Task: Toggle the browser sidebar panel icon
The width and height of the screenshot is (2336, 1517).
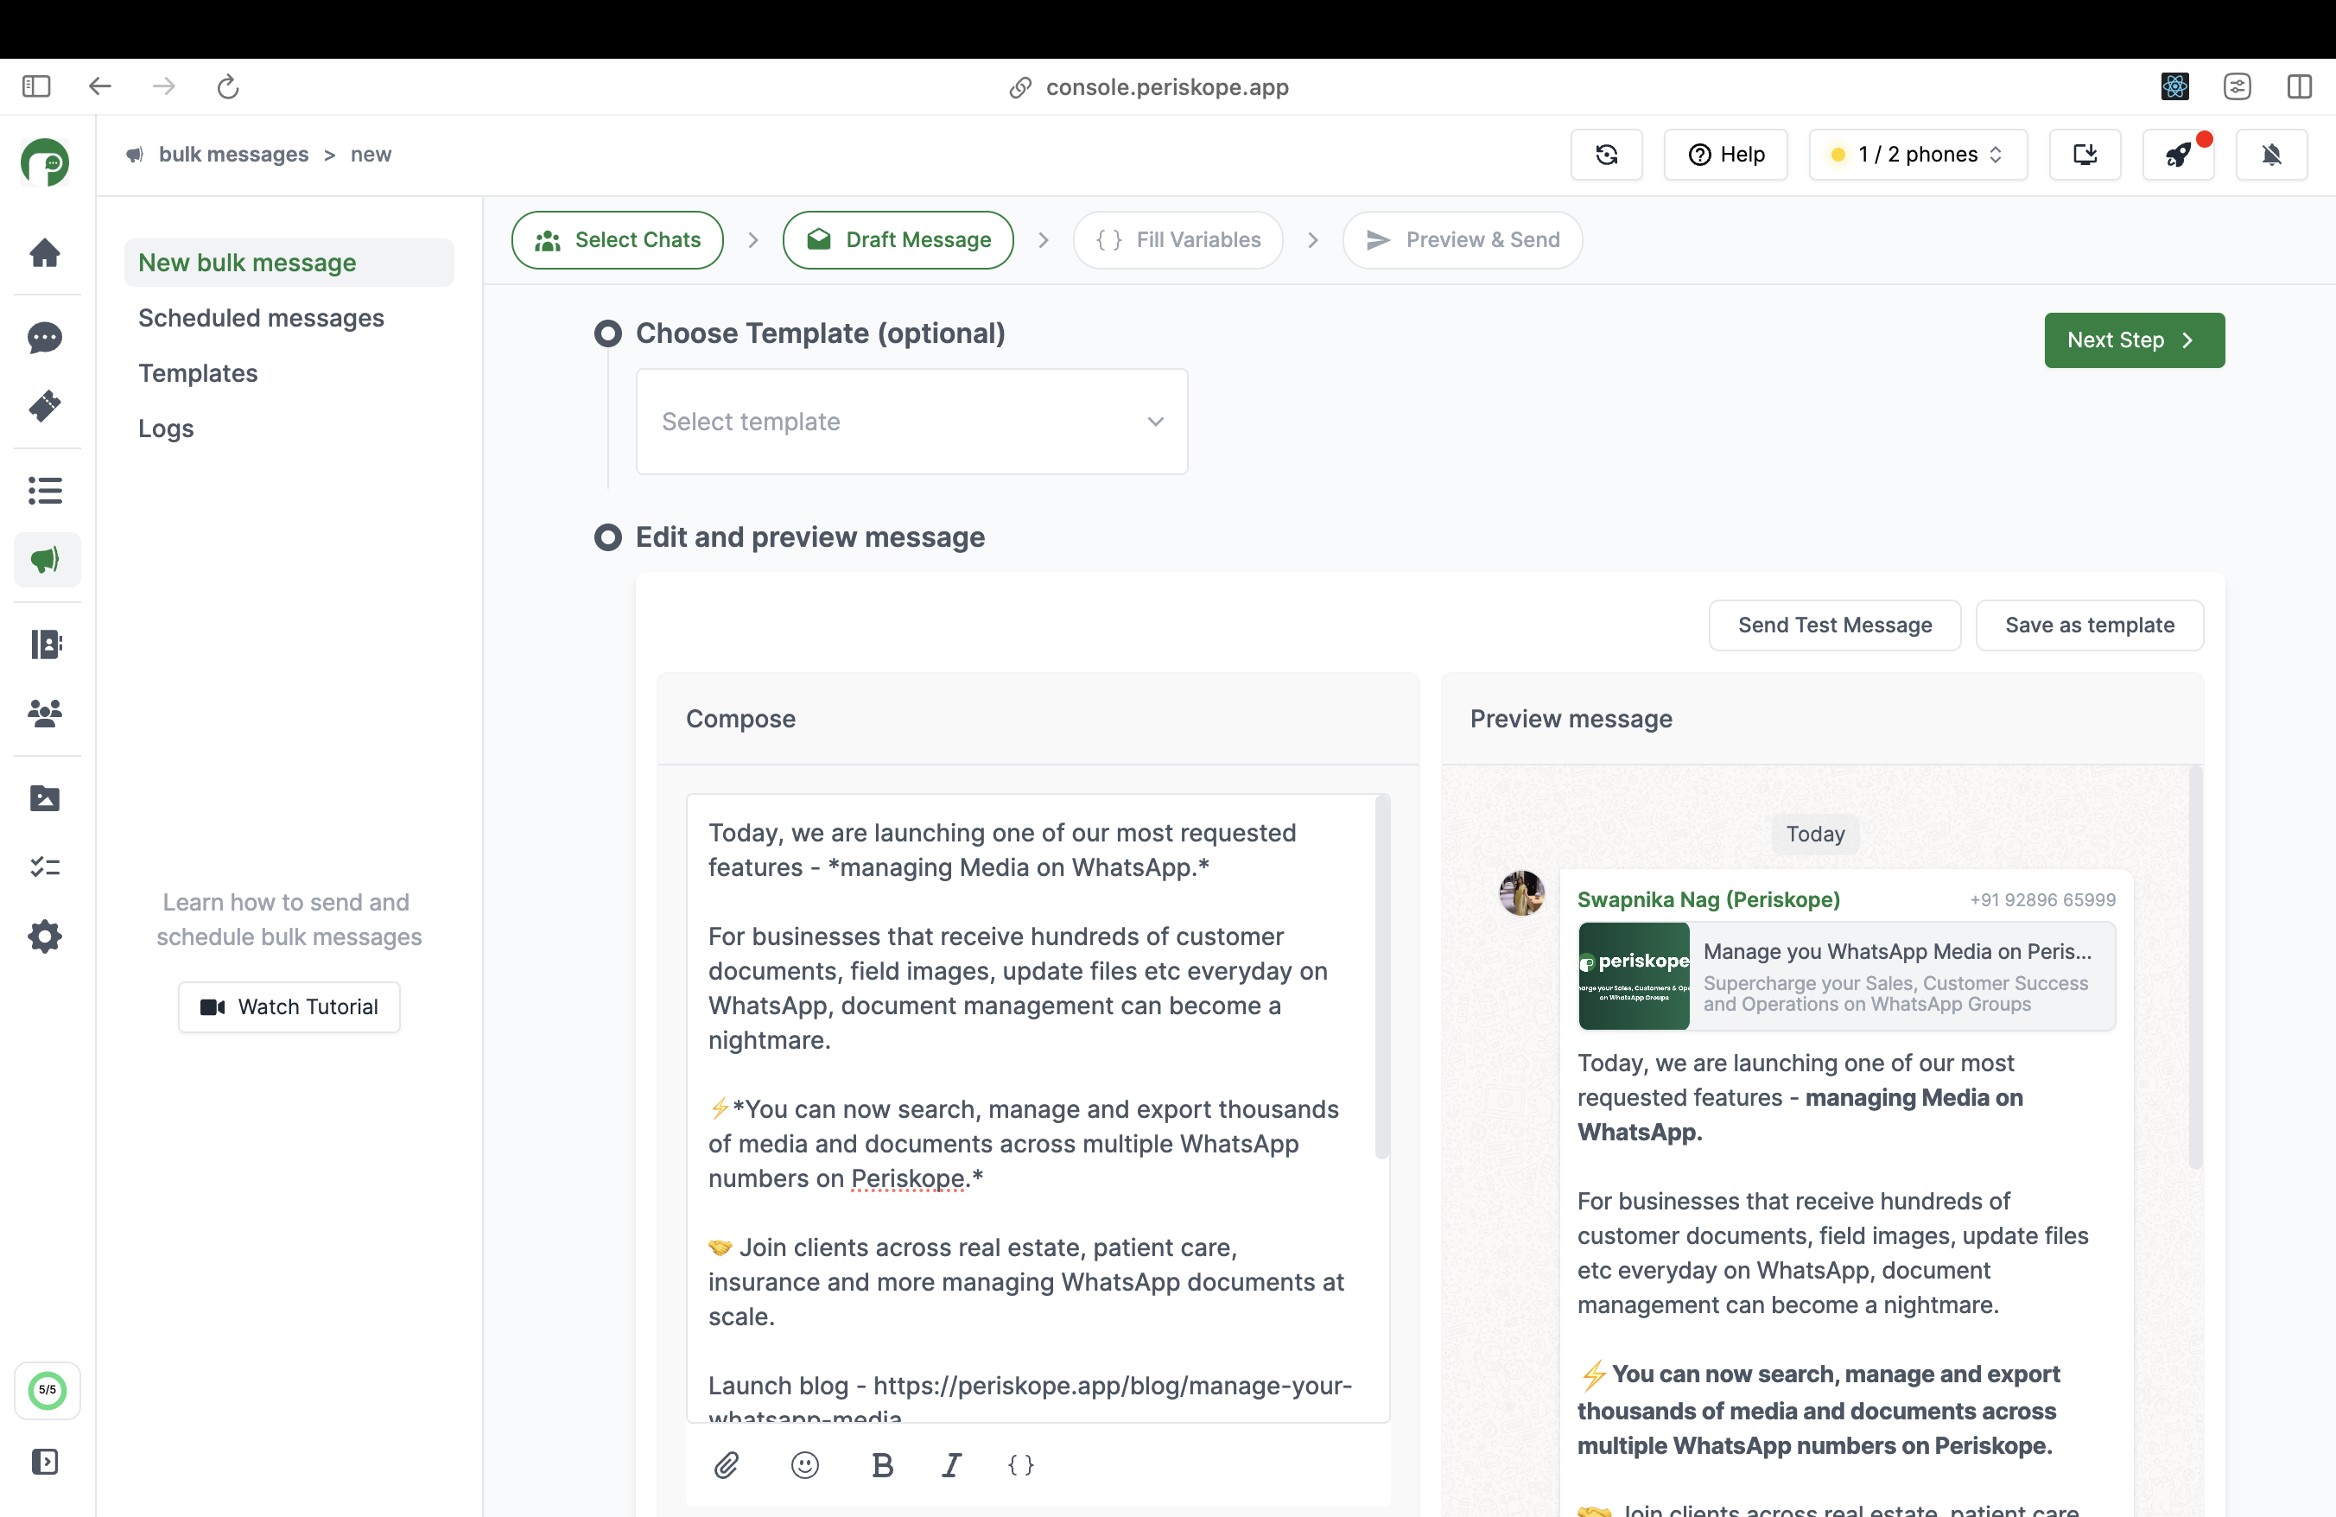Action: (x=36, y=86)
